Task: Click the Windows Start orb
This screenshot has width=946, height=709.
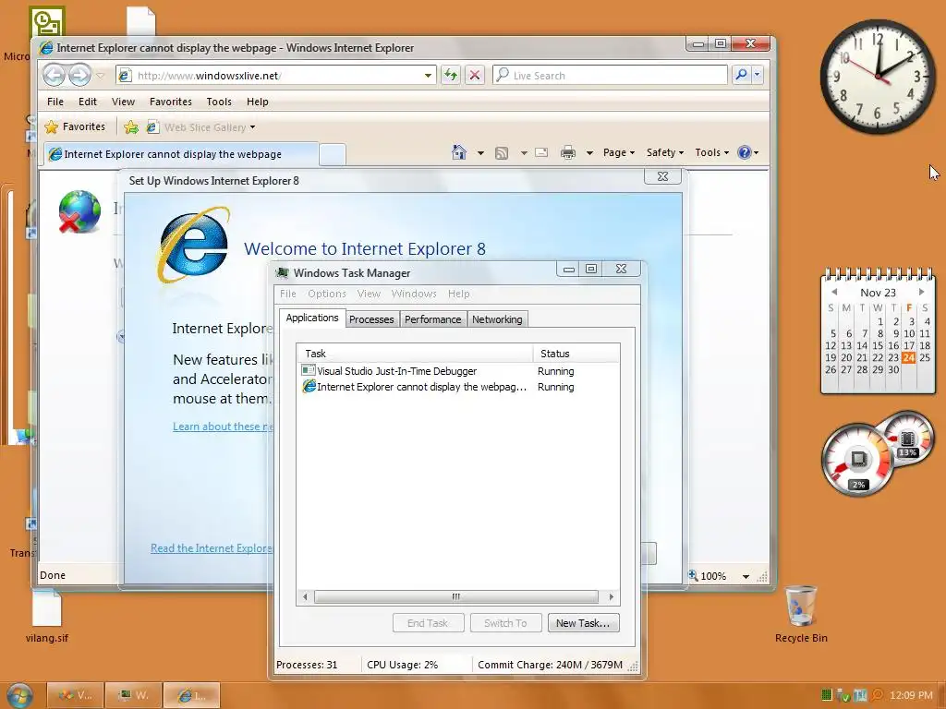Action: click(19, 696)
